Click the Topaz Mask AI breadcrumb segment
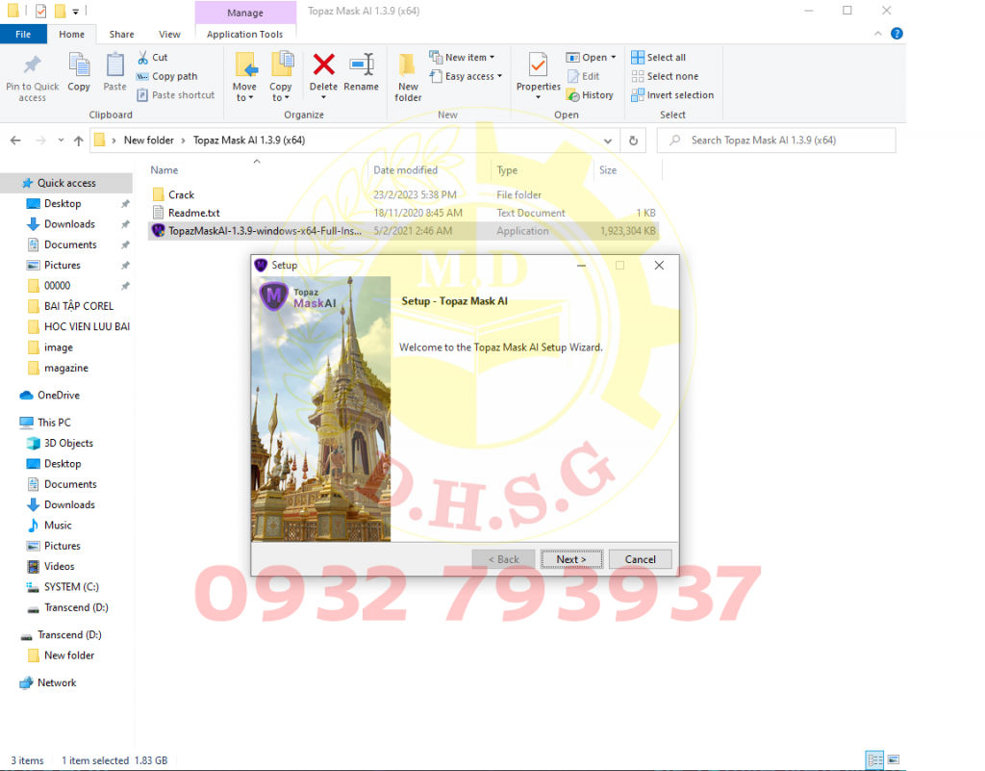985x771 pixels. click(249, 141)
